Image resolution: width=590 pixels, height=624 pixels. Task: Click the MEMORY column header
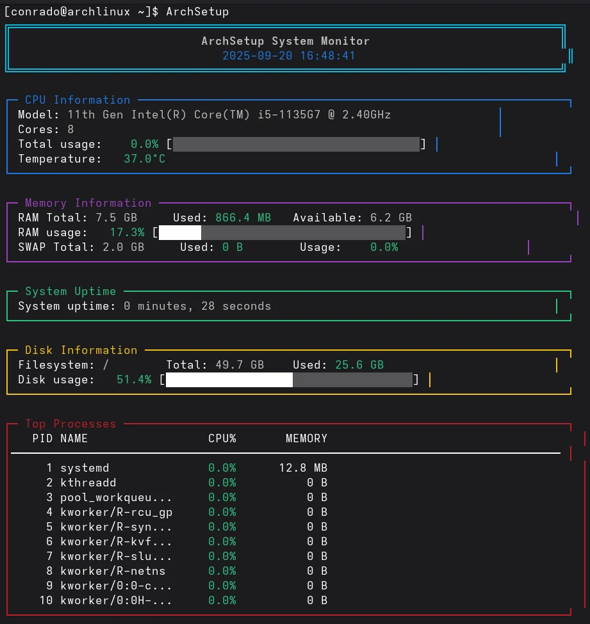point(306,438)
